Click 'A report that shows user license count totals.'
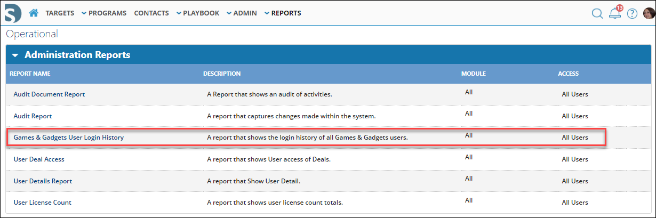The height and width of the screenshot is (218, 656). [275, 203]
